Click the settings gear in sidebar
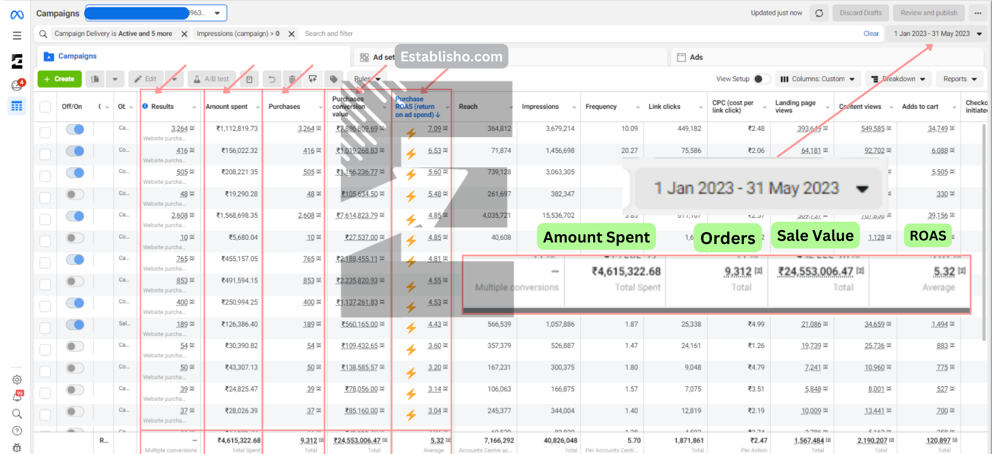Screen dimensions: 992x454 [17, 380]
